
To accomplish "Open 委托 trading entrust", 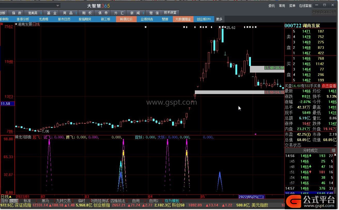I will pos(272,6).
